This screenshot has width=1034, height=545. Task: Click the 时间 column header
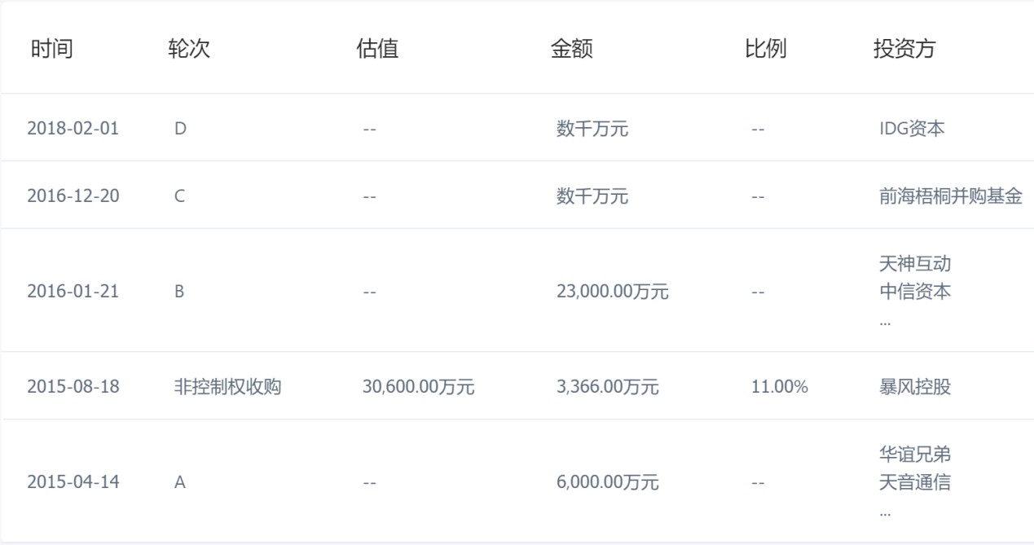tap(52, 49)
